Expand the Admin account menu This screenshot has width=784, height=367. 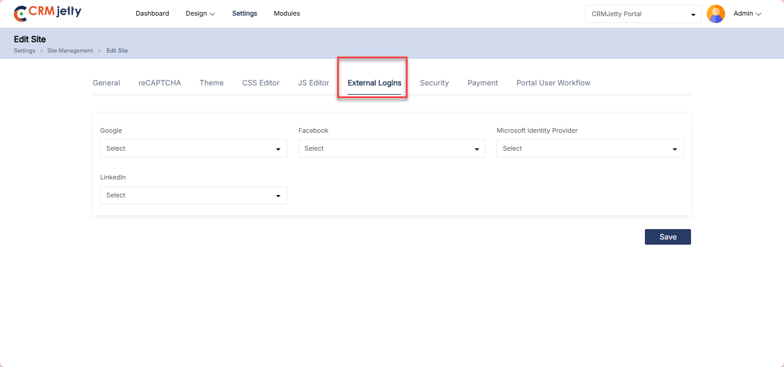[x=747, y=13]
